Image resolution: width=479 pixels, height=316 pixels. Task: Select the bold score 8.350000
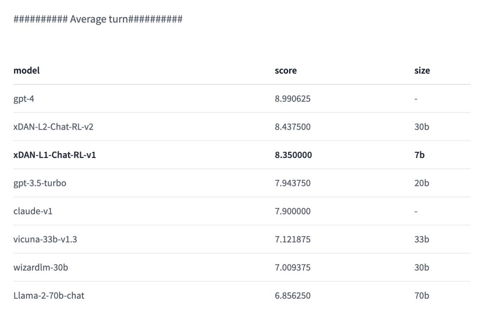(x=293, y=155)
